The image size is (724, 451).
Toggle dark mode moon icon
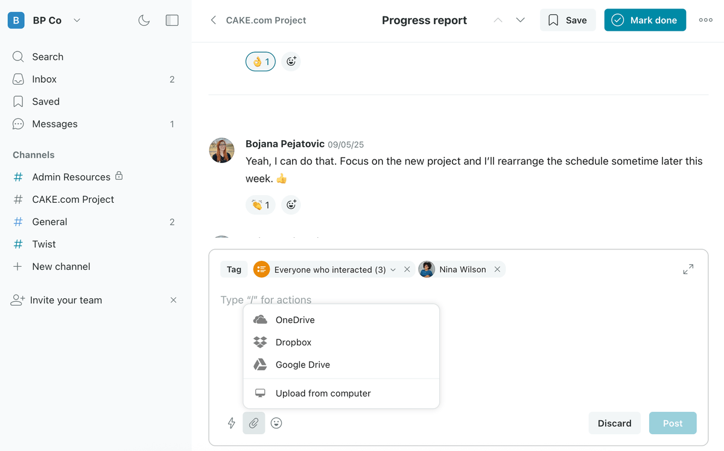144,21
